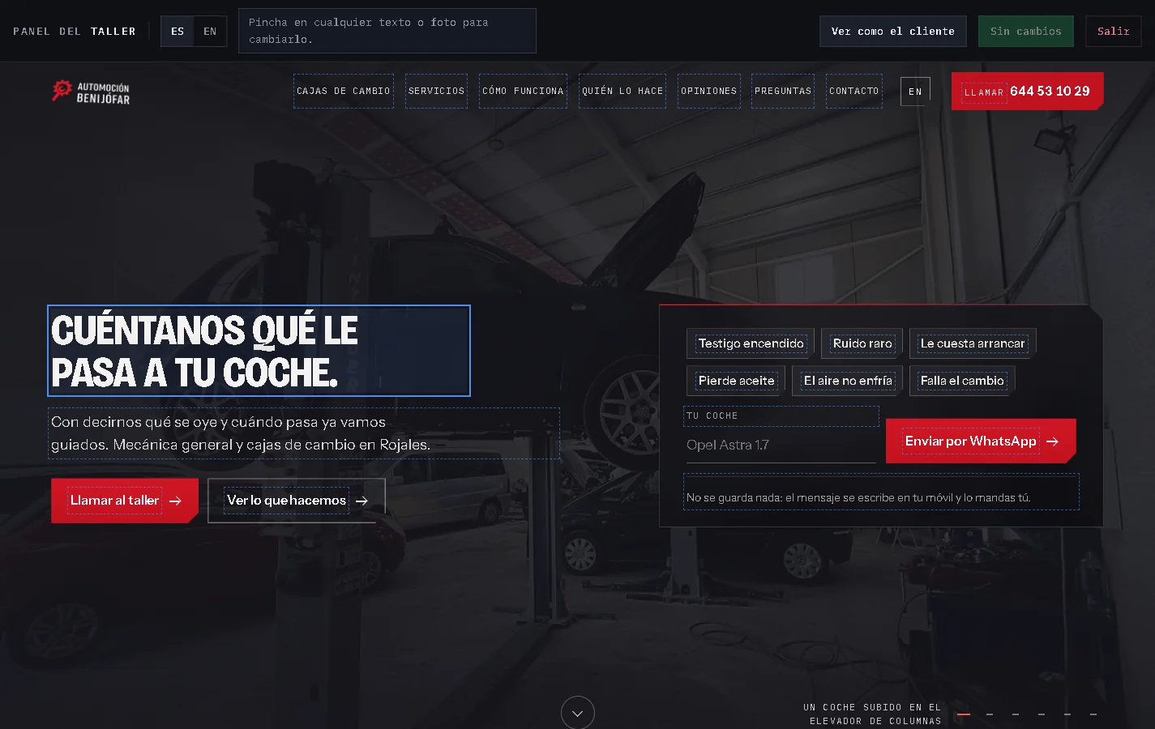Image resolution: width=1155 pixels, height=729 pixels.
Task: Click the arrow on Enviar por WhatsApp
Action: point(1052,441)
